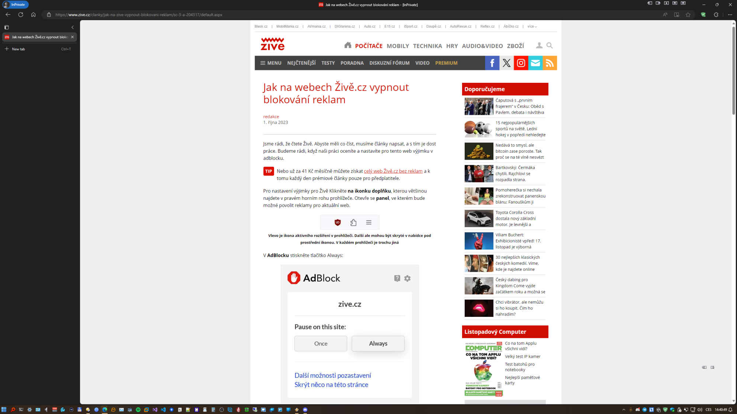737x414 pixels.
Task: Open browser Settings and more menu
Action: (730, 15)
